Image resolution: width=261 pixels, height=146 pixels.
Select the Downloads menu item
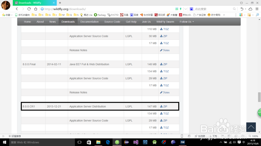click(x=68, y=22)
